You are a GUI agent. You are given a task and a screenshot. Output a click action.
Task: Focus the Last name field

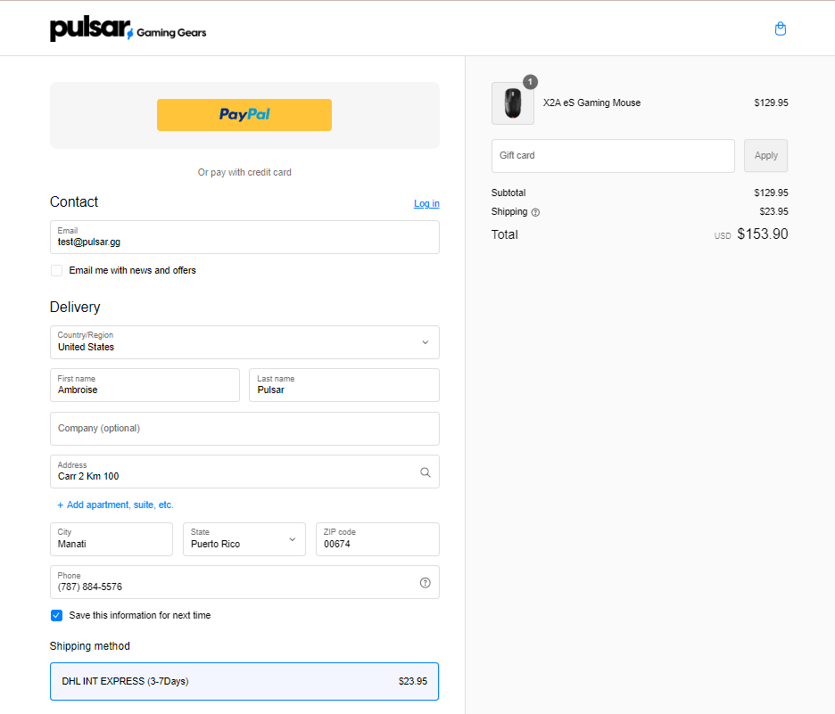[344, 385]
